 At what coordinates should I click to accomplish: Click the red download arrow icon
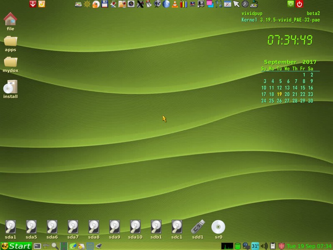[x=33, y=4]
